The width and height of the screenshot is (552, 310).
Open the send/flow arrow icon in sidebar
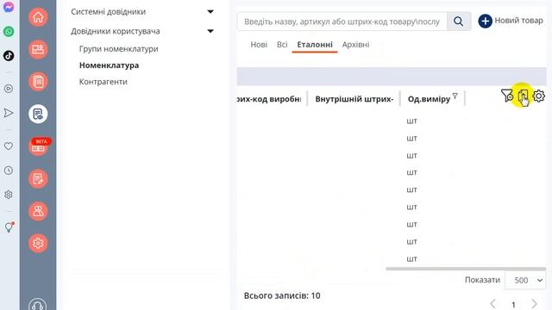tap(9, 113)
